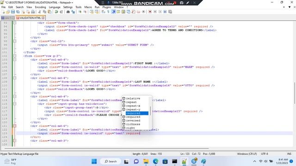
Task: Collapse the fold marker at line 121
Action: pyautogui.click(x=14, y=126)
